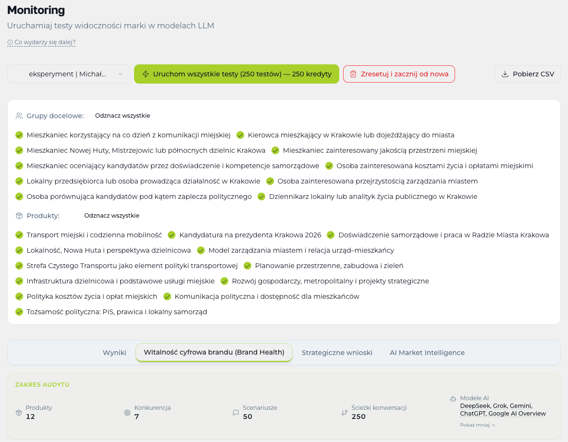
Task: Toggle Mieszkaniec Nowej Huty, Mistrzejowic checkbox
Action: [19, 150]
